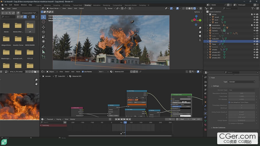Hide the domain object in viewport

click(254, 41)
